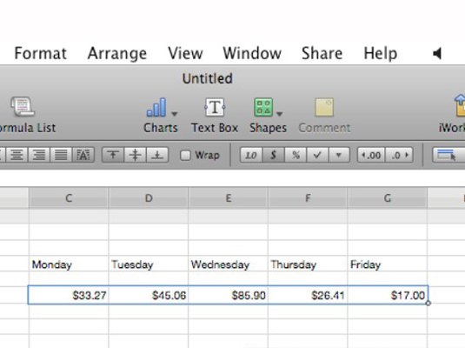Image resolution: width=465 pixels, height=348 pixels.
Task: Select the Thursday cell
Action: (x=308, y=264)
